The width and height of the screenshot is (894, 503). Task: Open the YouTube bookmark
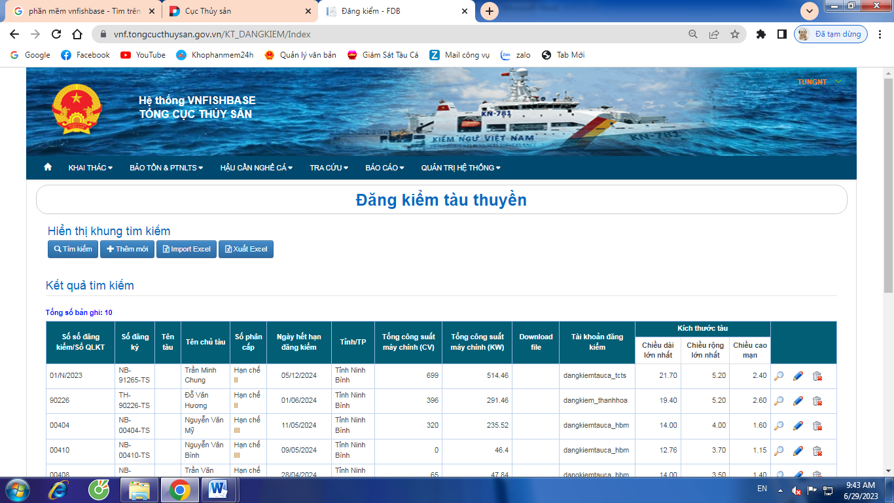tap(143, 55)
